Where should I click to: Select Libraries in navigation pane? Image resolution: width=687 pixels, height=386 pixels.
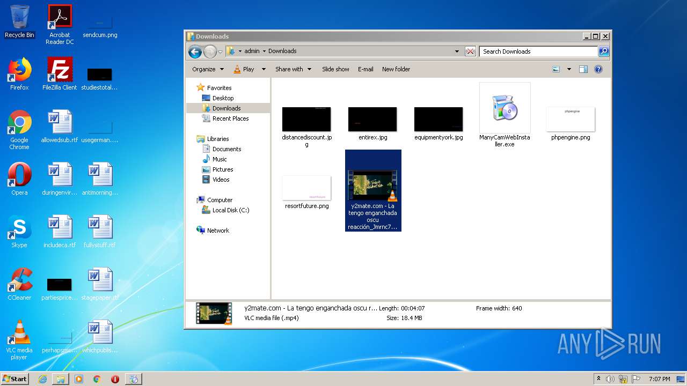(x=218, y=139)
